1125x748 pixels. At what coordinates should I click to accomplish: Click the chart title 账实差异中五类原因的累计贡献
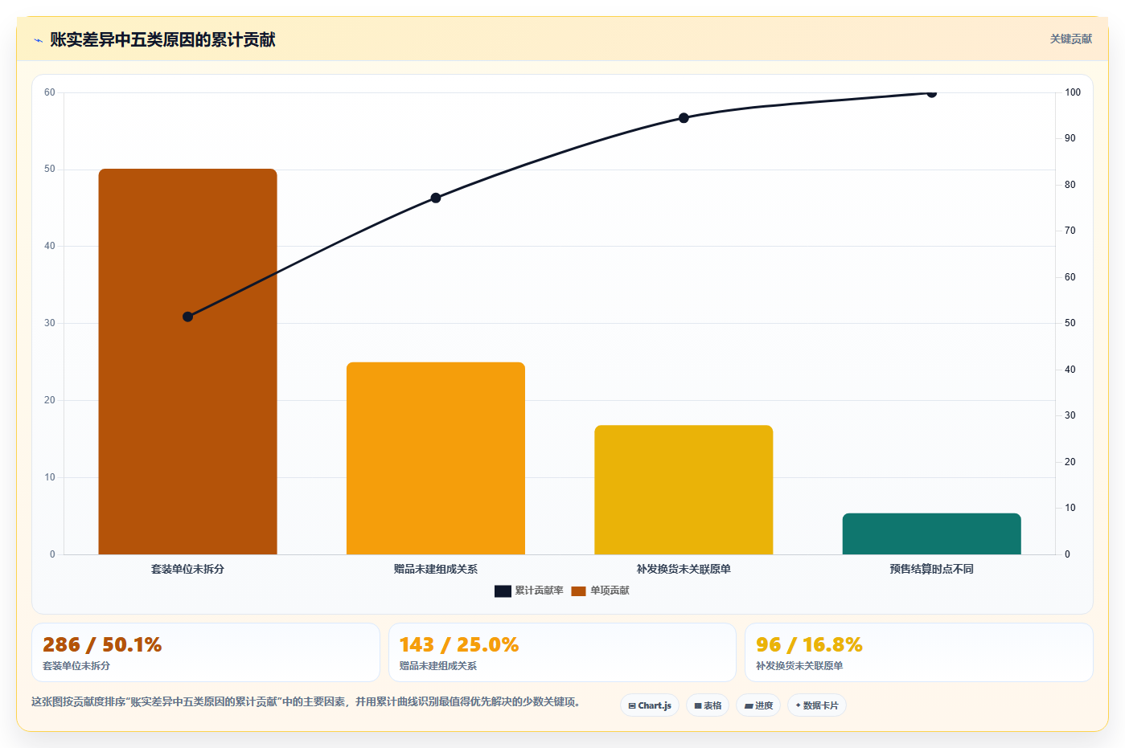(x=162, y=39)
